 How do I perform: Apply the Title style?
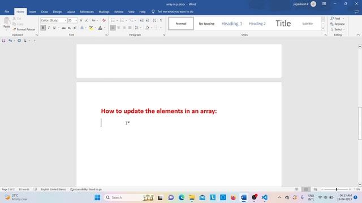point(283,24)
